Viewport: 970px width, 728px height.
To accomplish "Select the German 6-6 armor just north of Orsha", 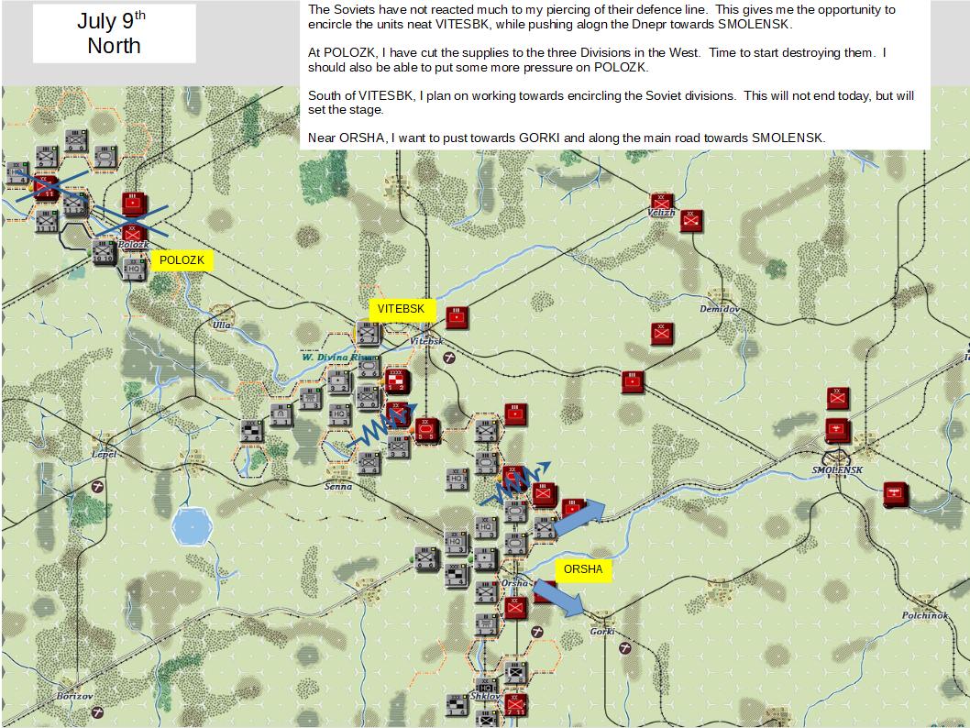I will (515, 543).
